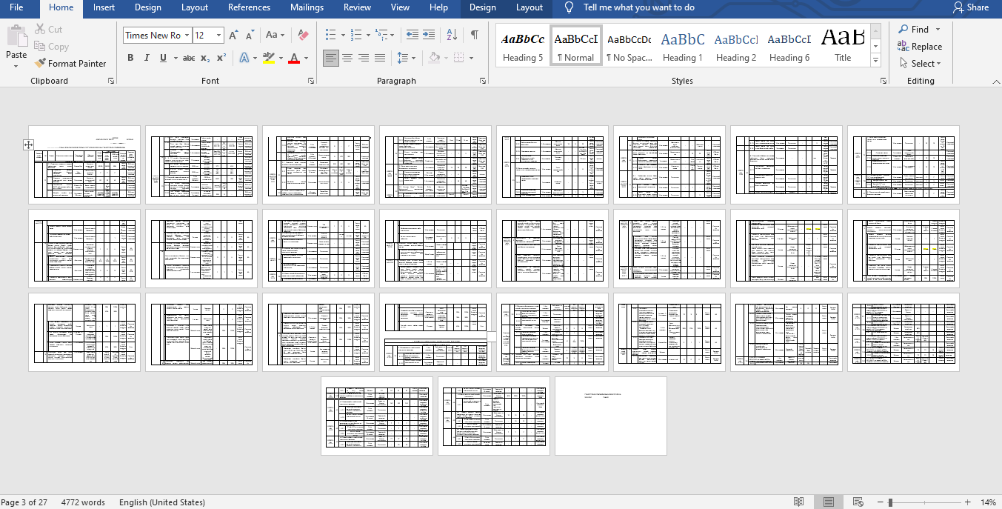Toggle Bold formatting
This screenshot has width=1002, height=509.
click(130, 58)
